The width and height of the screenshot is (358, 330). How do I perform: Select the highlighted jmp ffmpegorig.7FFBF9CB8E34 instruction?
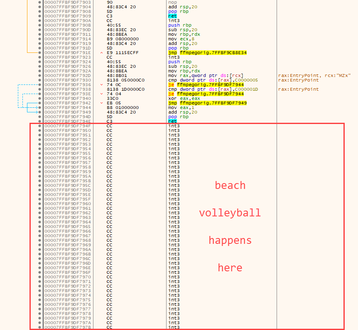pos(207,53)
